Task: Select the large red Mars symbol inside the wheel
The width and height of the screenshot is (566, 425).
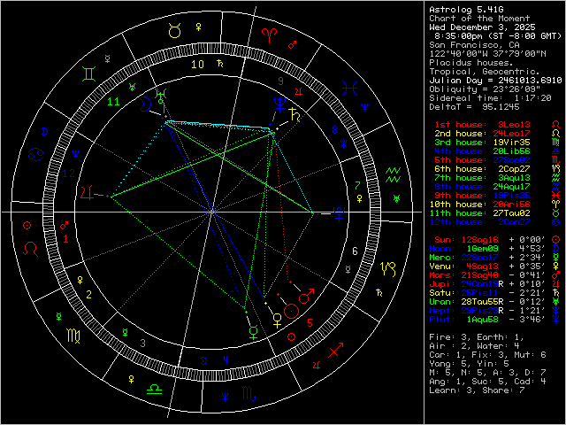Action: [306, 296]
